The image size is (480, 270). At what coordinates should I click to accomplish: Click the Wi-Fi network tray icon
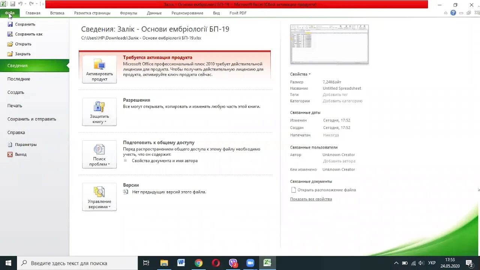413,263
